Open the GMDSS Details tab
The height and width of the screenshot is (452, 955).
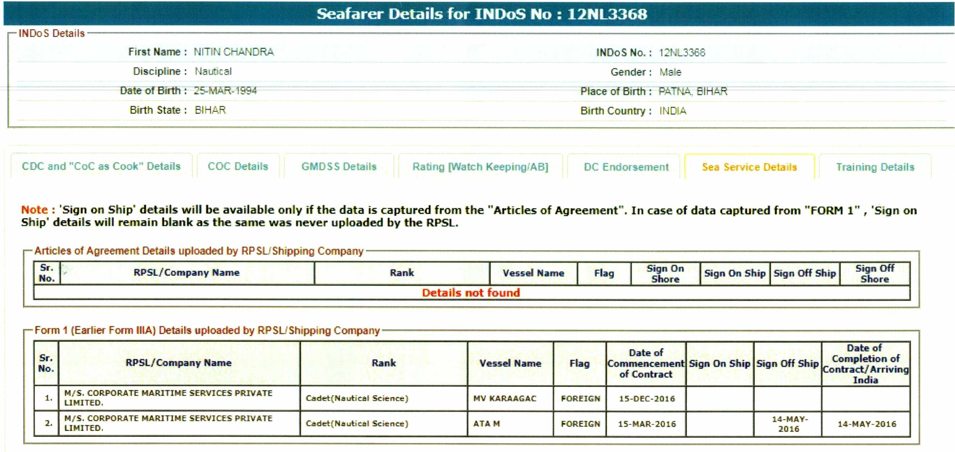tap(339, 166)
